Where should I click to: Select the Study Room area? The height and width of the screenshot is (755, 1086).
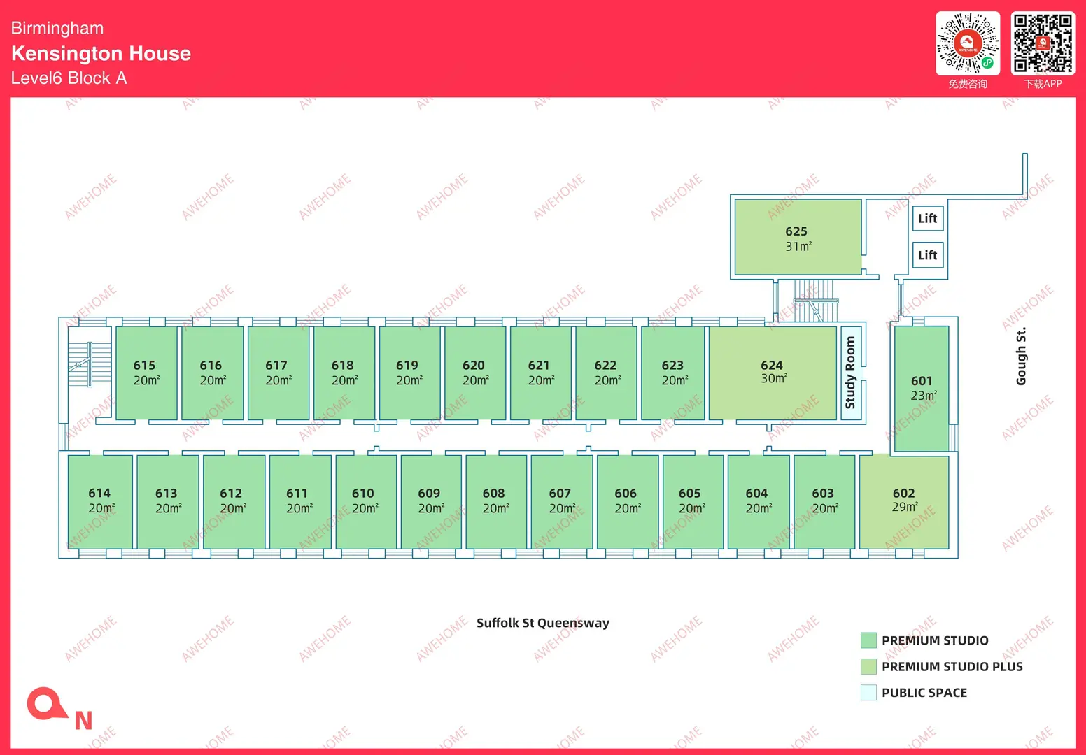pos(850,373)
